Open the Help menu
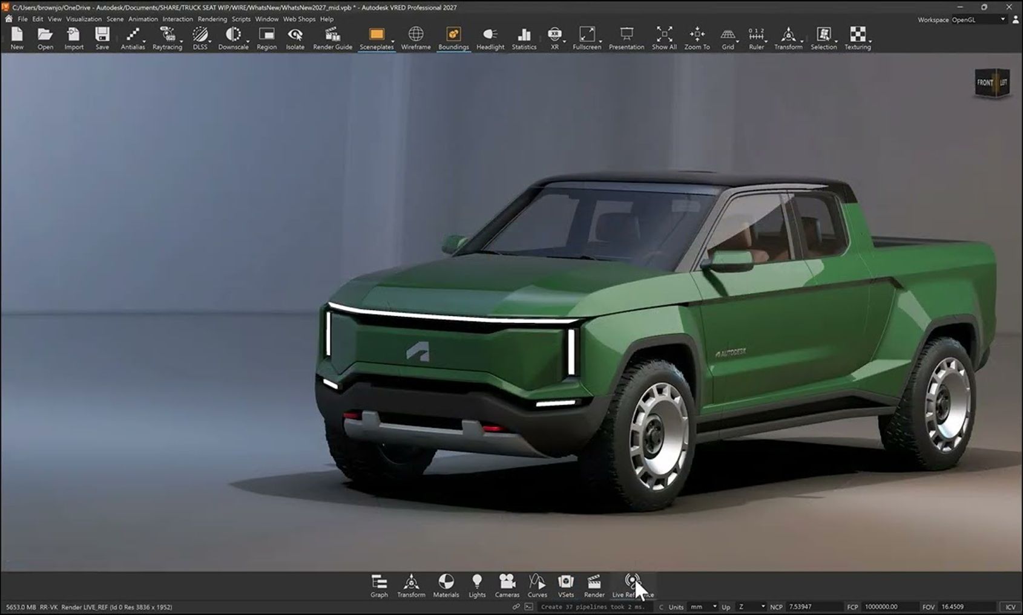This screenshot has width=1023, height=615. pos(327,19)
